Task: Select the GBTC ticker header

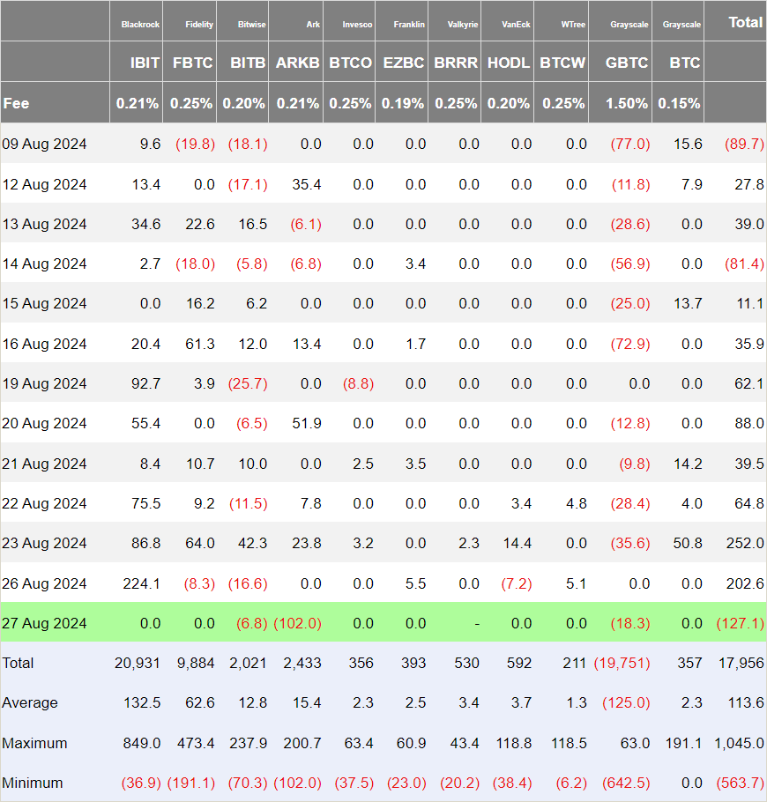Action: tap(627, 63)
